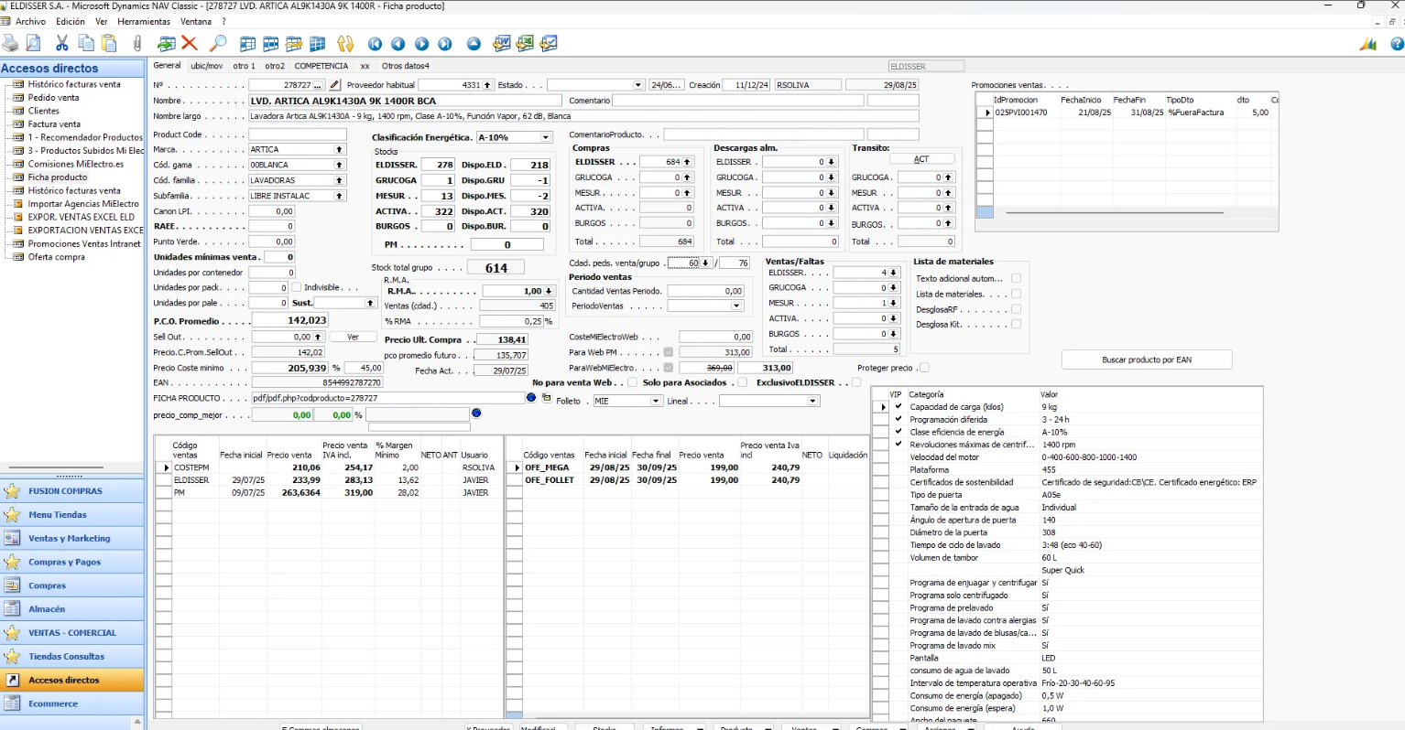Screen dimensions: 1405x730
Task: Click the Print icon in the toolbar
Action: pyautogui.click(x=10, y=43)
